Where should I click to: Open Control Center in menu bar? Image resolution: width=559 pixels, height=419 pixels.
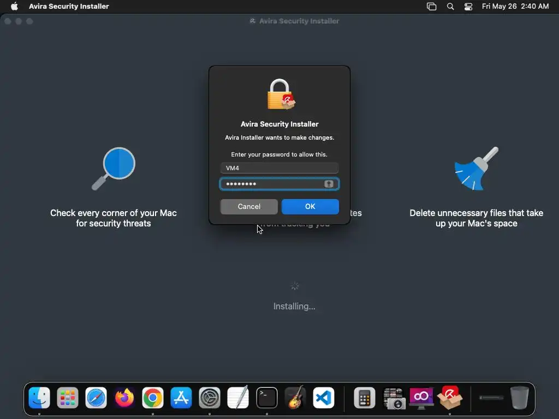(468, 7)
